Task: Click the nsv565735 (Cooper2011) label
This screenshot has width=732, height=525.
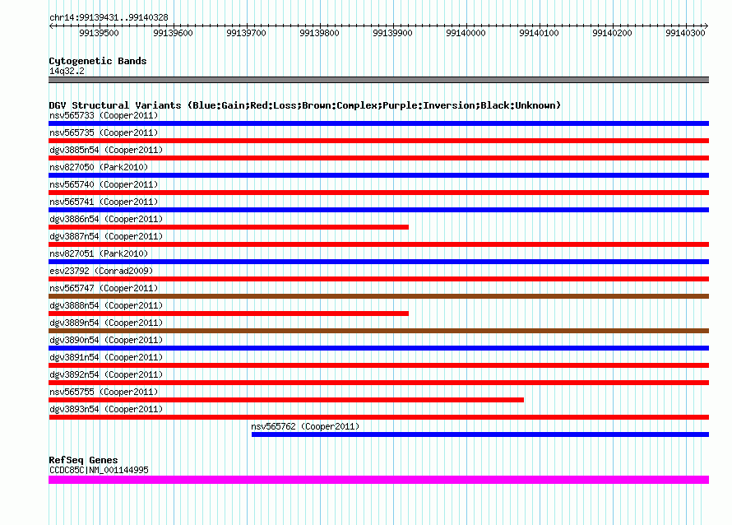Action: coord(104,132)
